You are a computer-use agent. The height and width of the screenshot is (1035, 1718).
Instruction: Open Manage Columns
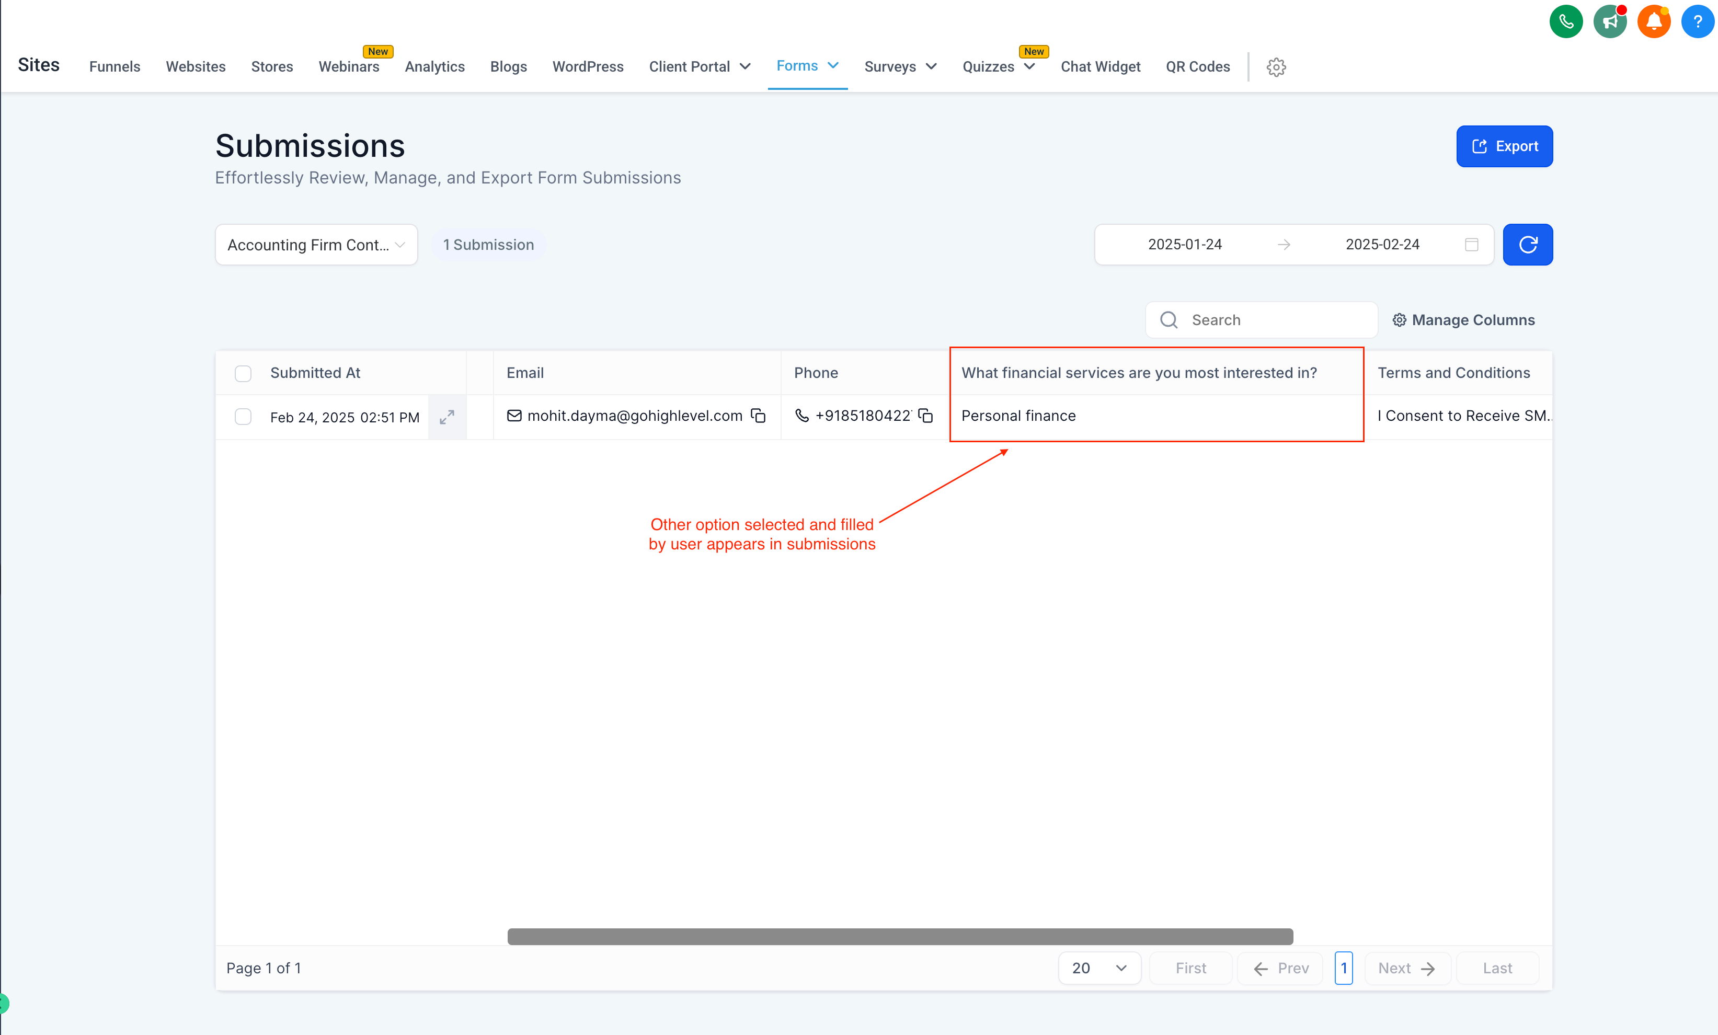pos(1463,320)
